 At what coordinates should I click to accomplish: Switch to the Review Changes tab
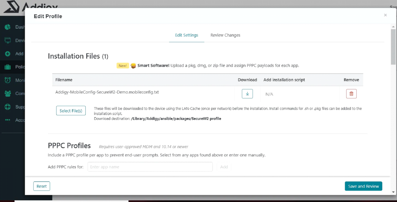coord(225,35)
